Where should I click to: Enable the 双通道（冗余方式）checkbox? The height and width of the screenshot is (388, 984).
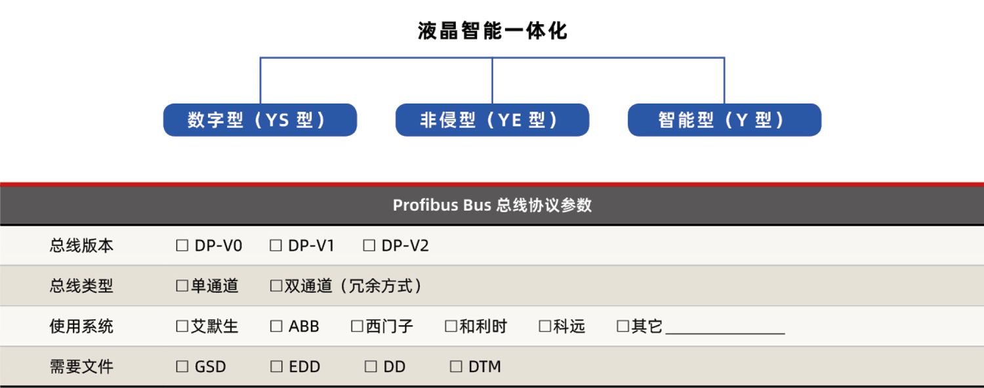[x=276, y=286]
